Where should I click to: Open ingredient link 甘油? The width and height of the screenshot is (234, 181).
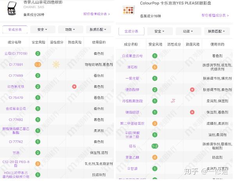click(x=16, y=153)
